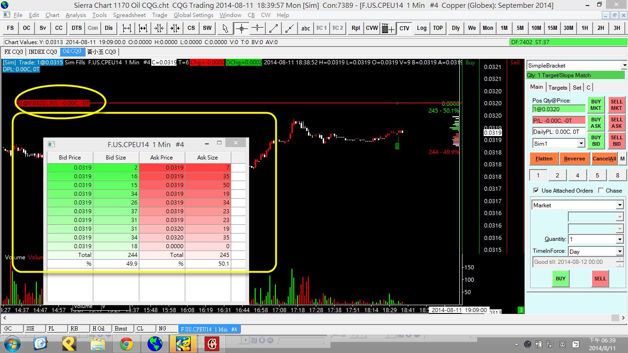
Task: Open the Sierra Chart title bar globe icon
Action: point(5,5)
